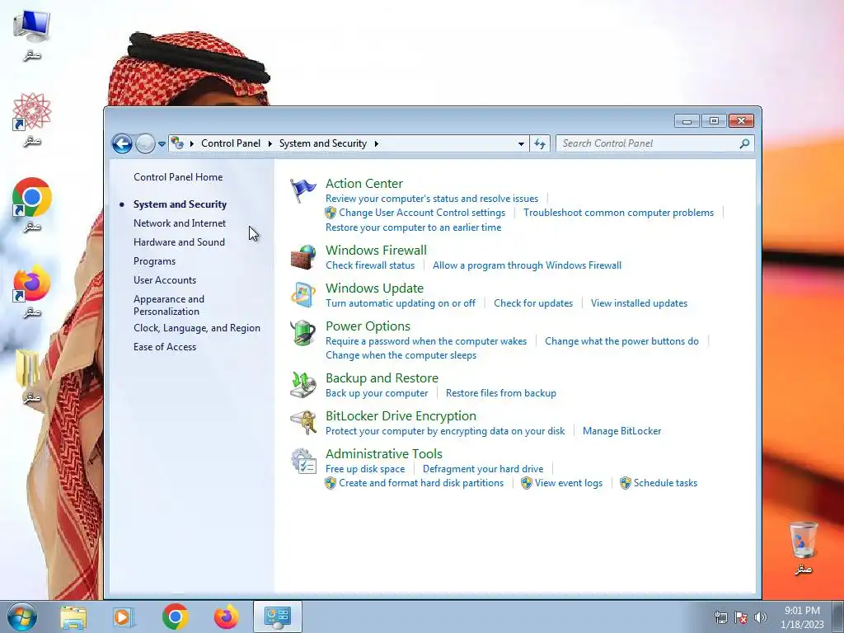
Task: Open Hardware and Sound category
Action: click(x=179, y=242)
